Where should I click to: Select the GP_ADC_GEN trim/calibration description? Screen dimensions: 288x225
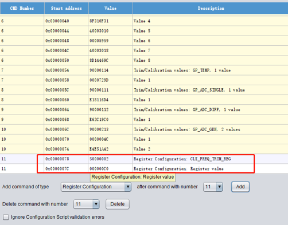pos(210,129)
